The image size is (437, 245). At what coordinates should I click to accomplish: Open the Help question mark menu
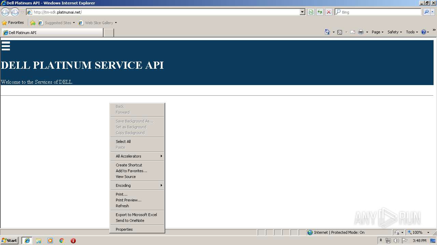[x=425, y=32]
